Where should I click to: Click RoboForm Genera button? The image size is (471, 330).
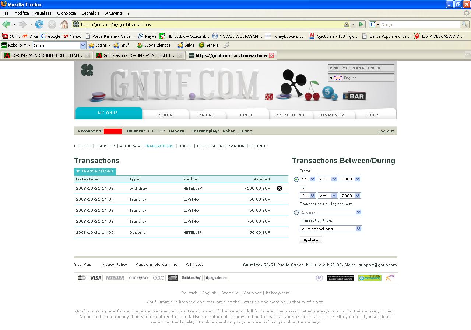pyautogui.click(x=208, y=45)
